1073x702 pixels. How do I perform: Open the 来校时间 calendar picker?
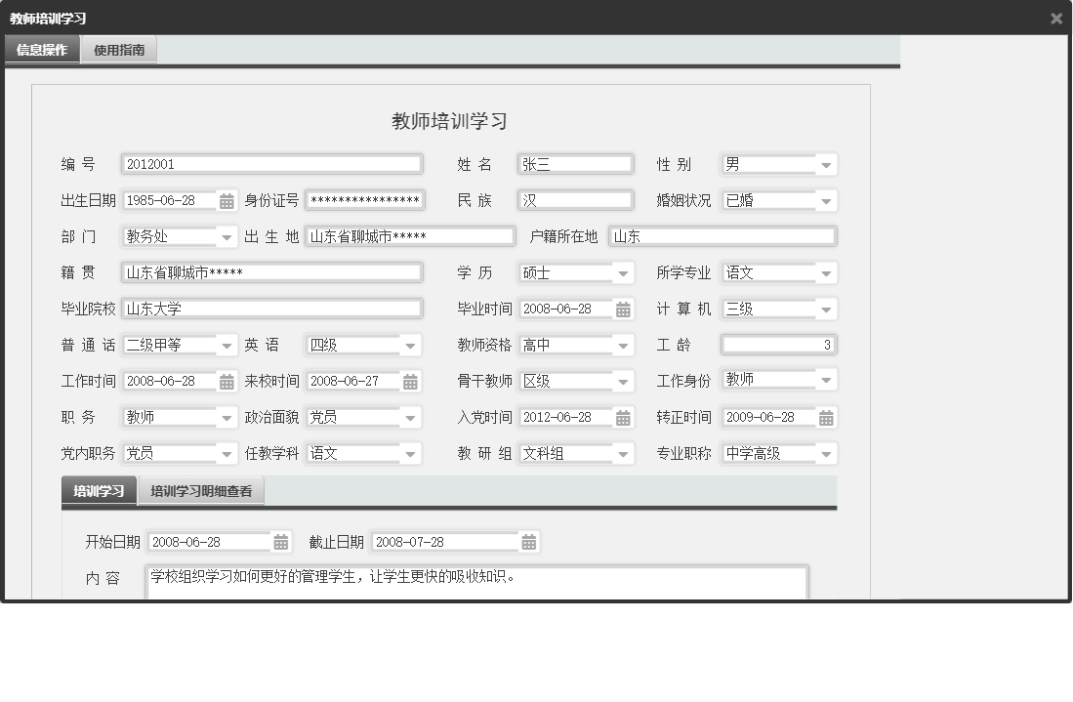click(x=408, y=380)
